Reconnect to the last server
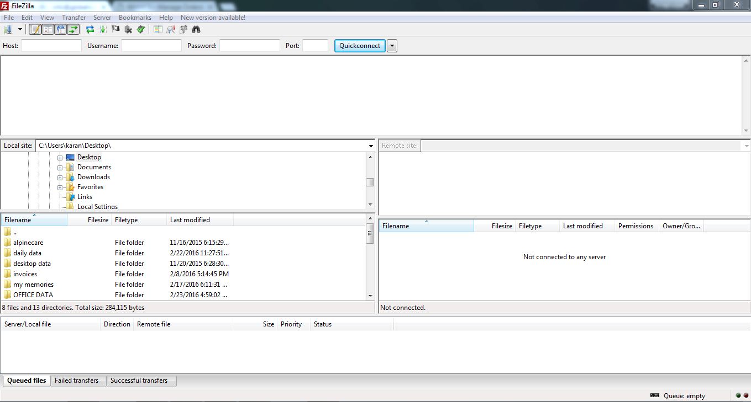Image resolution: width=751 pixels, height=402 pixels. coord(141,29)
